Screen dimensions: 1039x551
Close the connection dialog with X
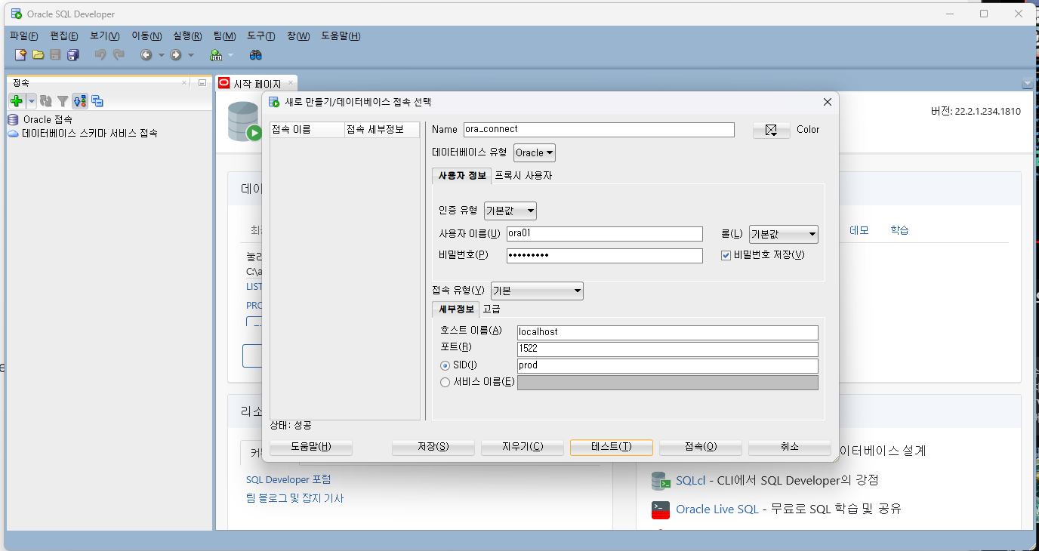click(827, 101)
